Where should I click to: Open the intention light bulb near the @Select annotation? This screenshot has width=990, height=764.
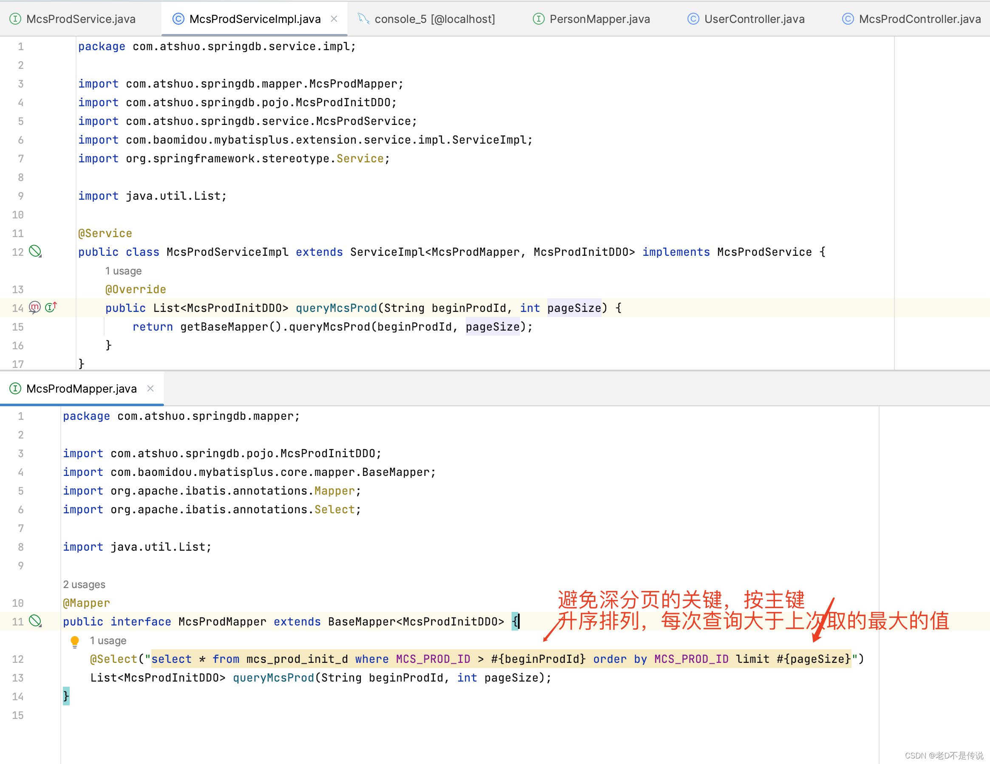point(75,641)
